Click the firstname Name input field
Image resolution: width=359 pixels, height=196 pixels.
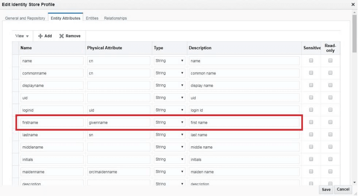[52, 123]
